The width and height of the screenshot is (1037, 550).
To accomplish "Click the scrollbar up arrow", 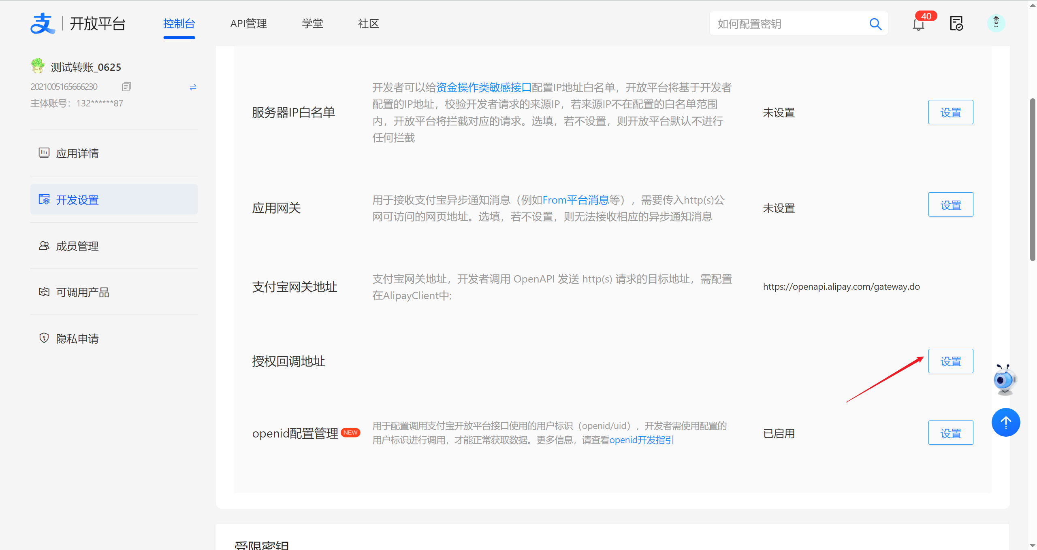I will tap(1033, 5).
